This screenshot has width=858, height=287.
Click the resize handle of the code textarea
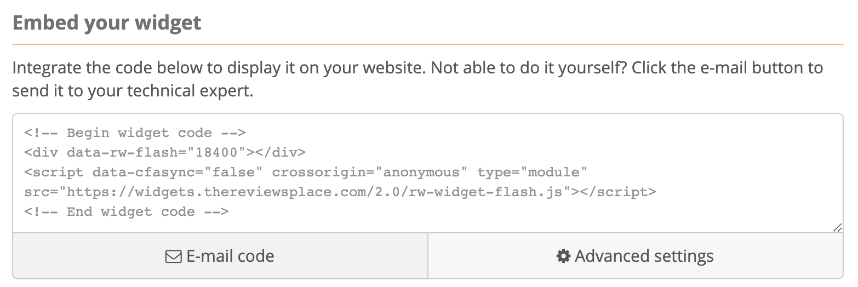(x=837, y=228)
